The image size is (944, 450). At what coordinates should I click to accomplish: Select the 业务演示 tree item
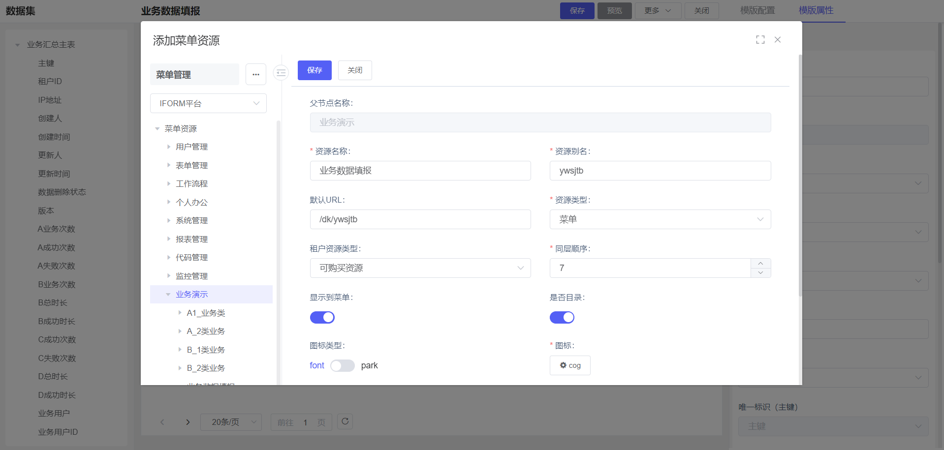point(192,294)
